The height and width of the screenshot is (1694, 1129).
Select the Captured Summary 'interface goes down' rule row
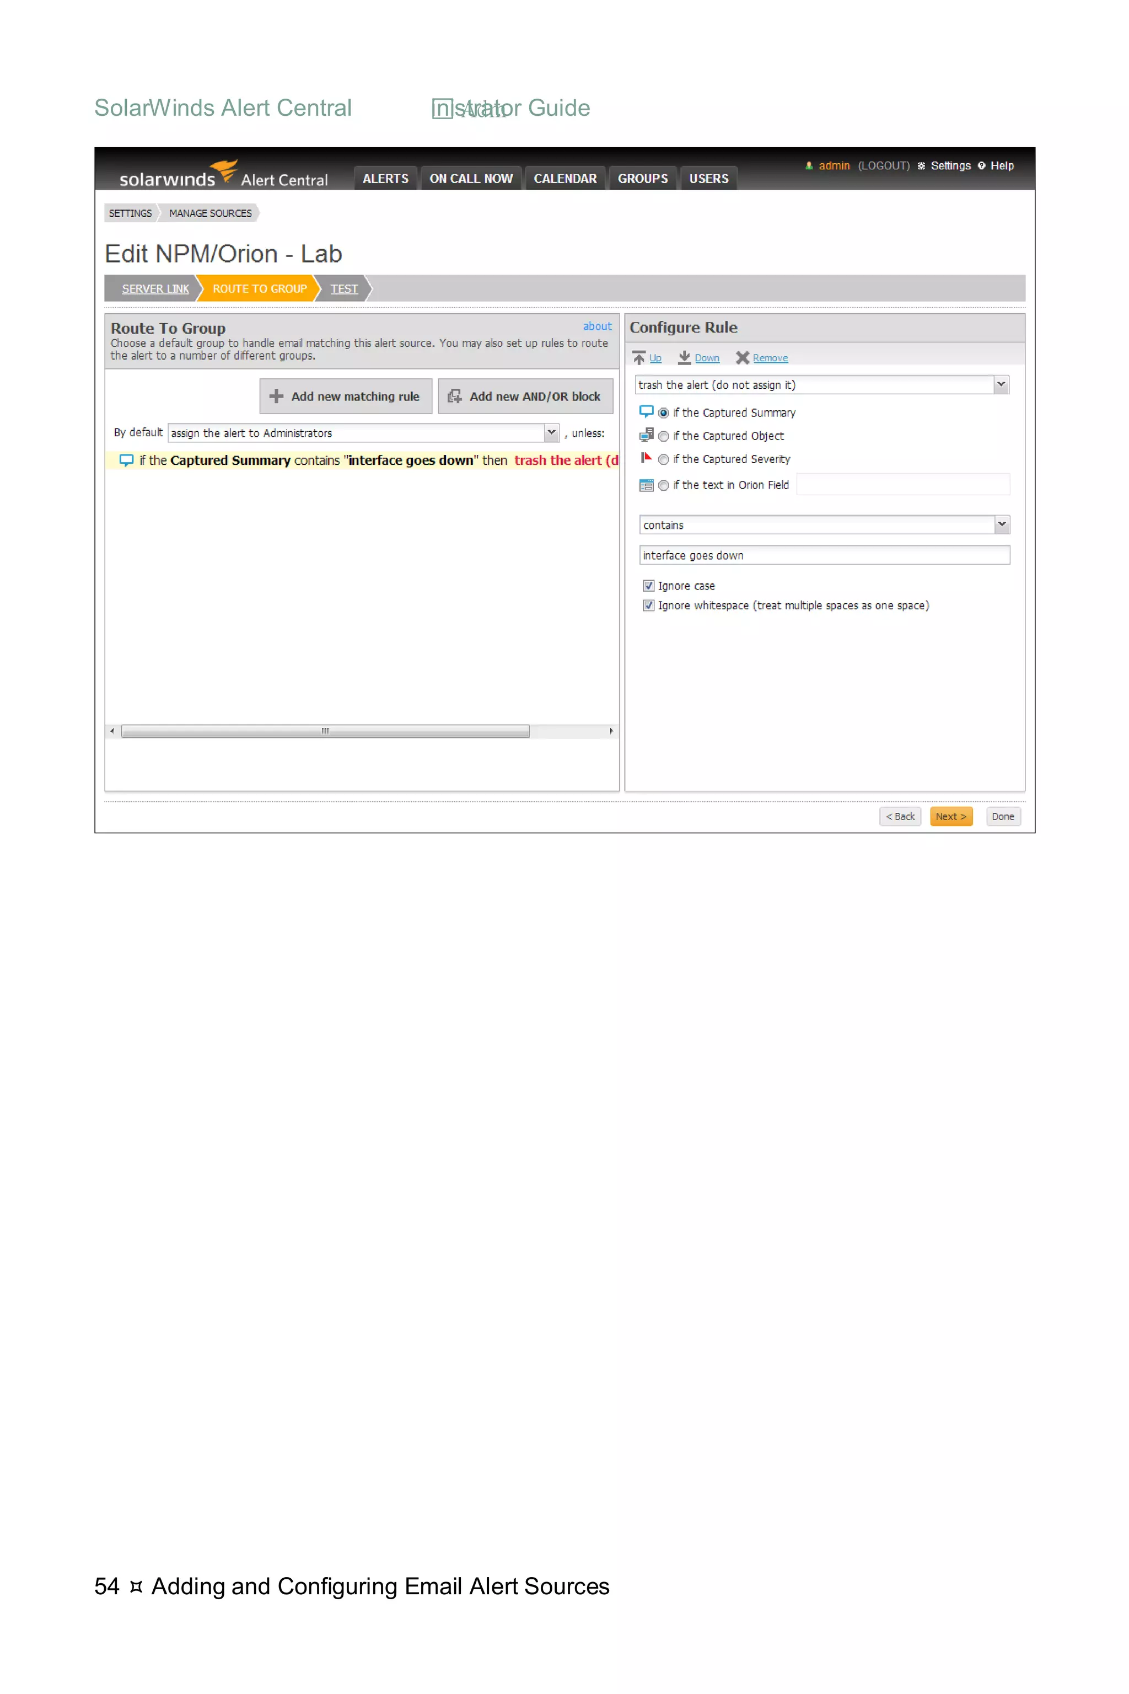click(x=362, y=460)
